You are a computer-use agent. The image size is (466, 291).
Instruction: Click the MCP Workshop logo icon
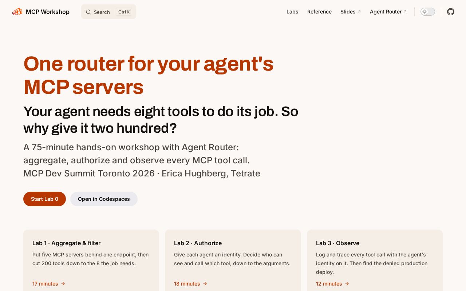17,12
